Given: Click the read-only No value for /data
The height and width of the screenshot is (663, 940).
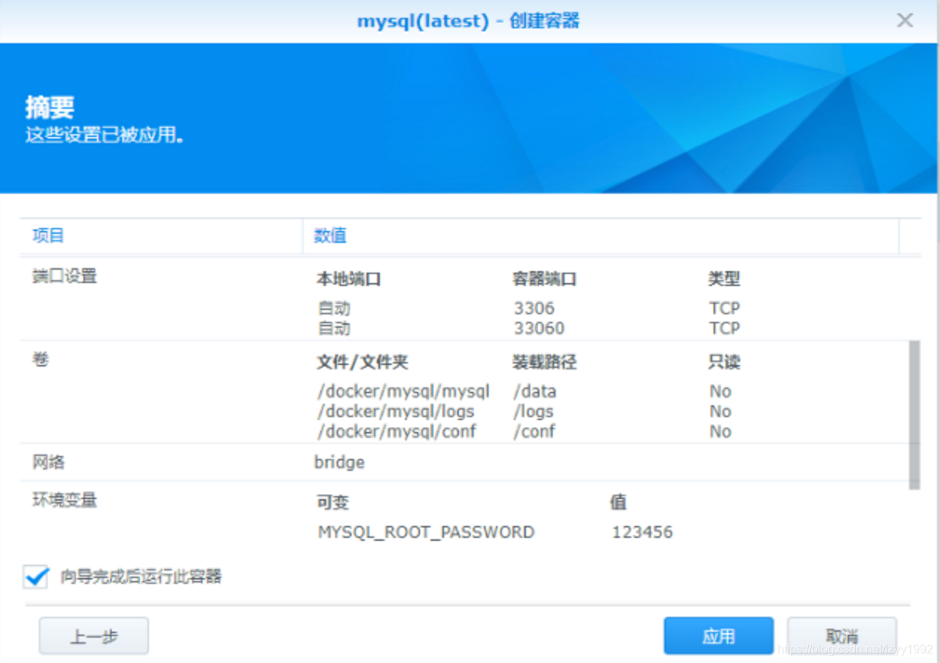Looking at the screenshot, I should coord(720,391).
